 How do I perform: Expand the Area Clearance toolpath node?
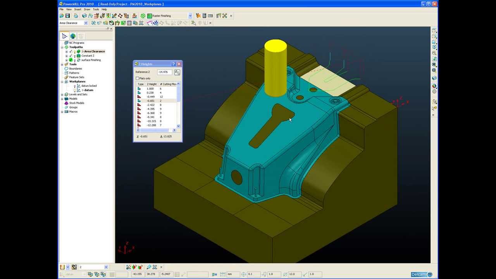67,52
